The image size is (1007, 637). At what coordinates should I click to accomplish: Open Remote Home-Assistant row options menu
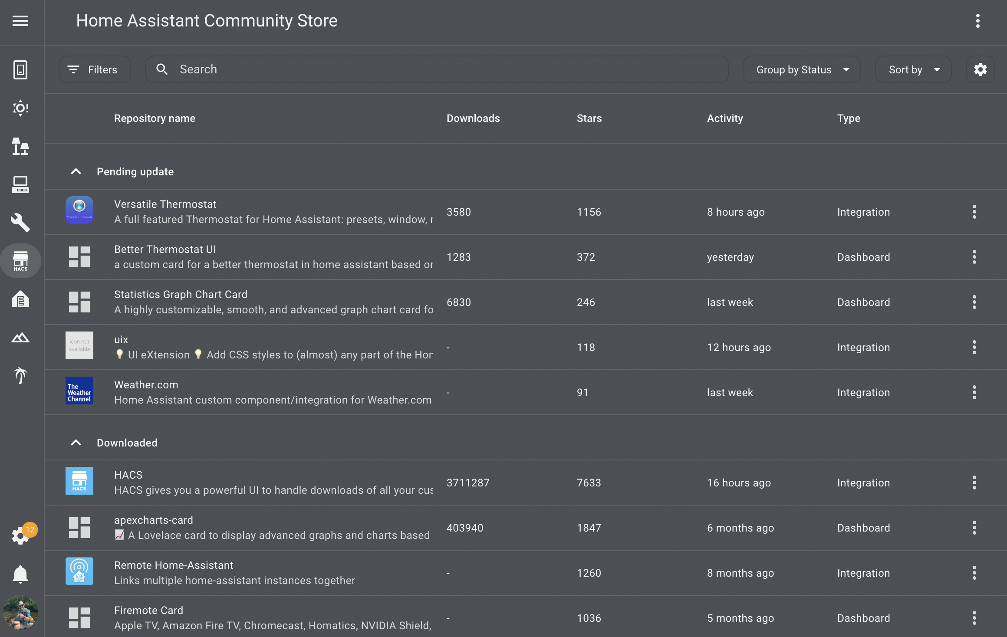point(974,573)
